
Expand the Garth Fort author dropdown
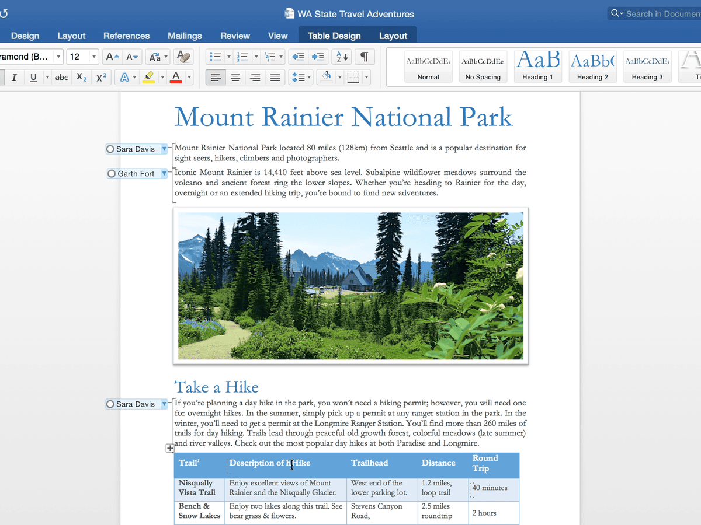164,174
